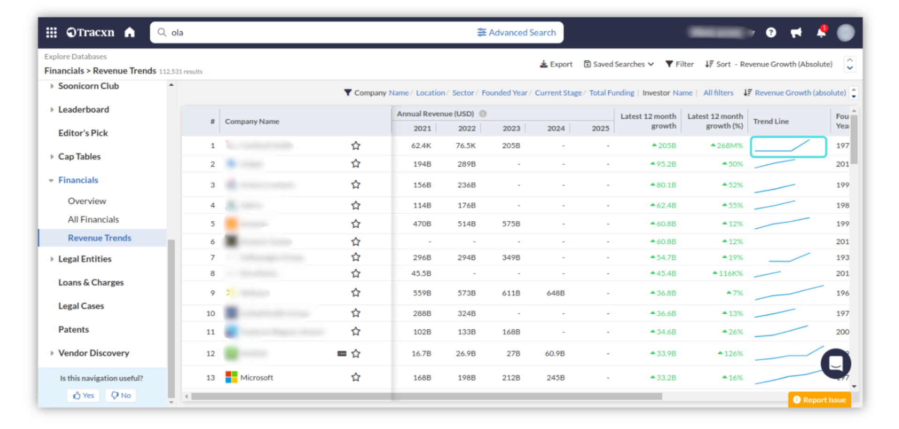This screenshot has height=429, width=899.
Task: Toggle favorite star for row 1
Action: tap(356, 145)
